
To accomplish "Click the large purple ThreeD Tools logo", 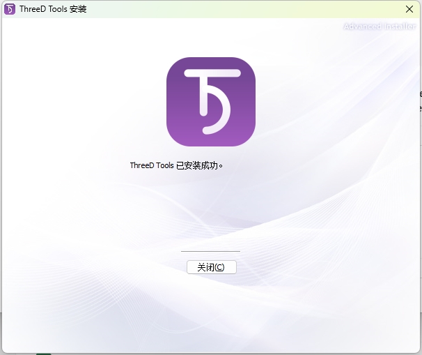I will tap(211, 102).
